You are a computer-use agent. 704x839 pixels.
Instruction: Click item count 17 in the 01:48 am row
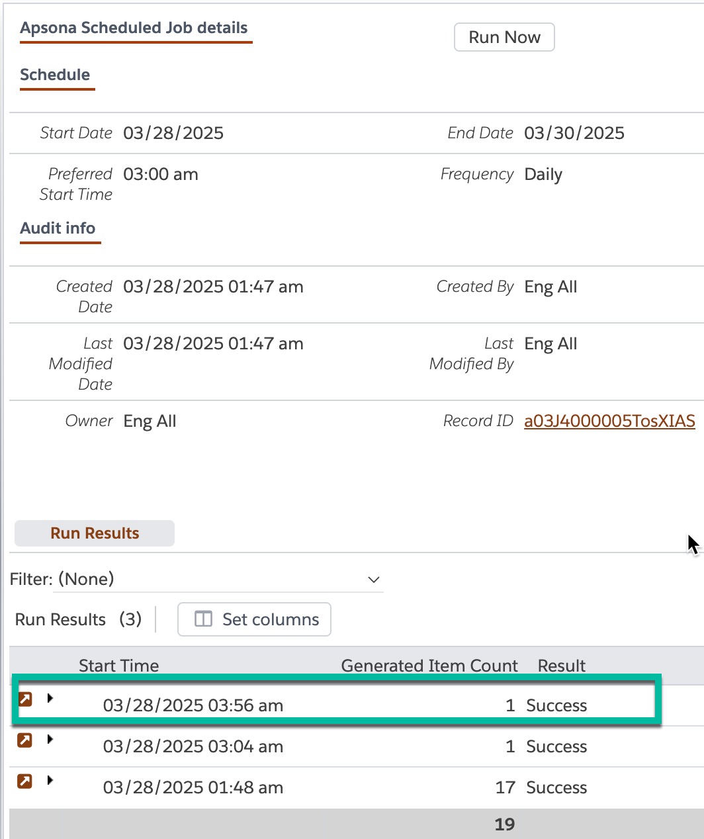pos(506,787)
